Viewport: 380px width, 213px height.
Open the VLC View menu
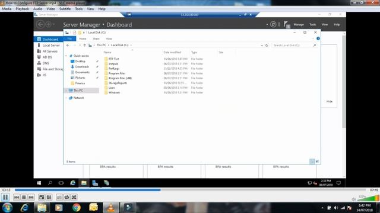click(90, 9)
